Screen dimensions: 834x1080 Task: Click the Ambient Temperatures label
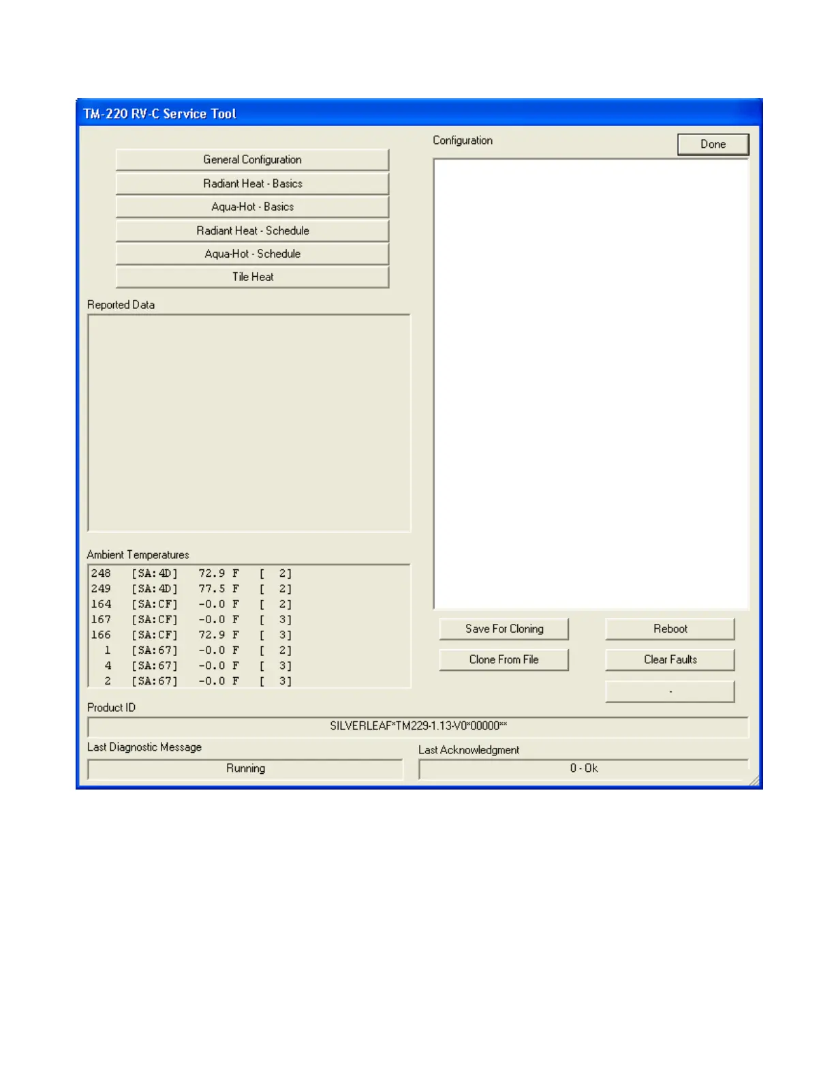138,555
